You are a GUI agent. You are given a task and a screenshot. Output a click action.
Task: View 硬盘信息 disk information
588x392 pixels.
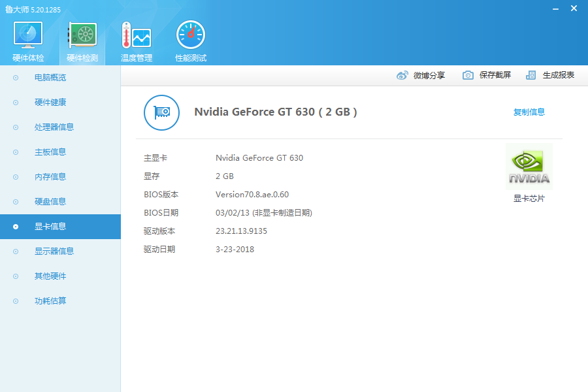(50, 202)
